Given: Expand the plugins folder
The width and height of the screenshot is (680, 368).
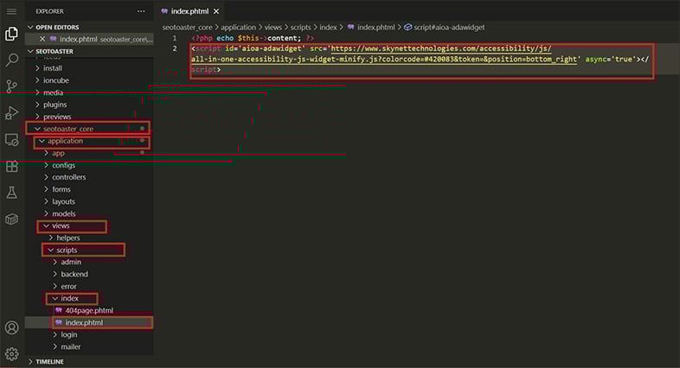Looking at the screenshot, I should 57,104.
